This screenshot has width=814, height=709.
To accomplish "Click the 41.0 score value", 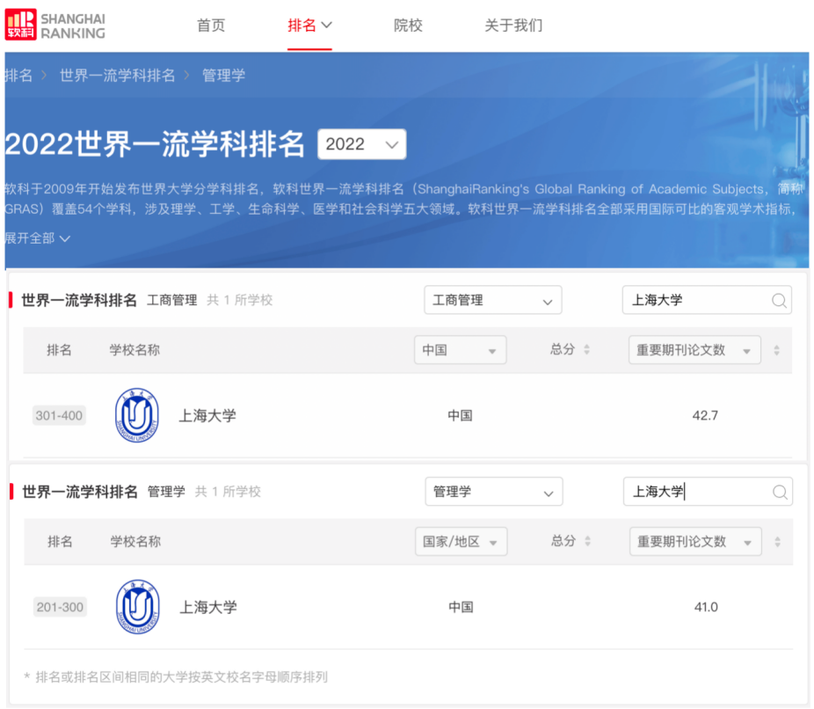I will [x=706, y=607].
